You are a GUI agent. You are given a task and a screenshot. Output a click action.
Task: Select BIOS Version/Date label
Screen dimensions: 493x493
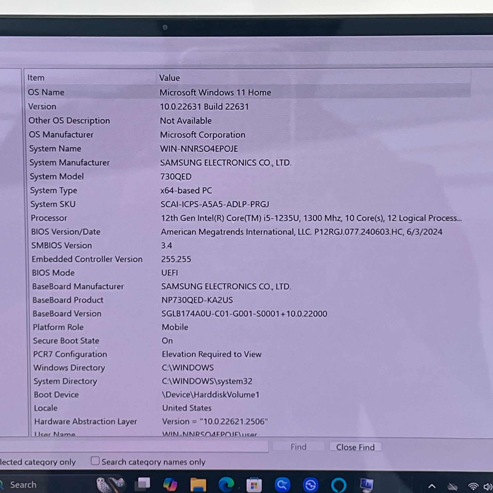pyautogui.click(x=66, y=232)
